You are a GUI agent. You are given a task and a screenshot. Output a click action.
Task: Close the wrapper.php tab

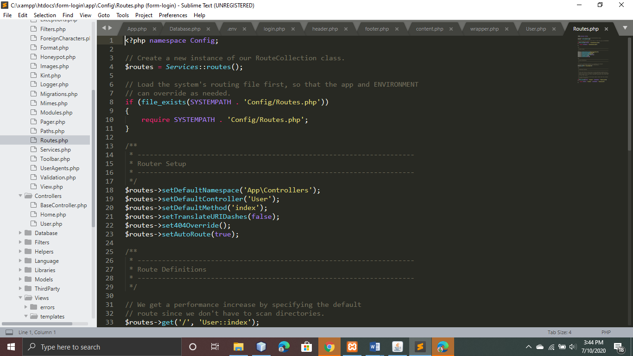click(x=506, y=29)
